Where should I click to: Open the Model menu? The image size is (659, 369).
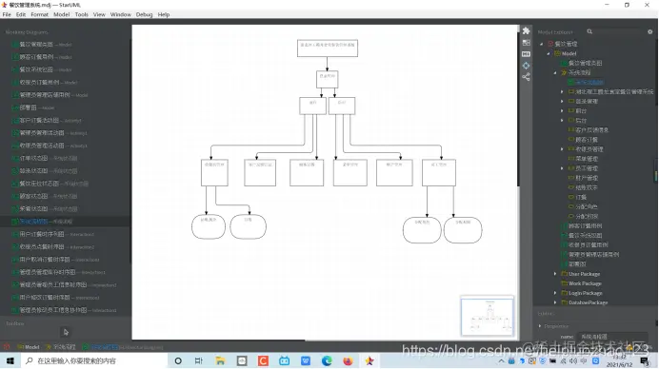[61, 14]
